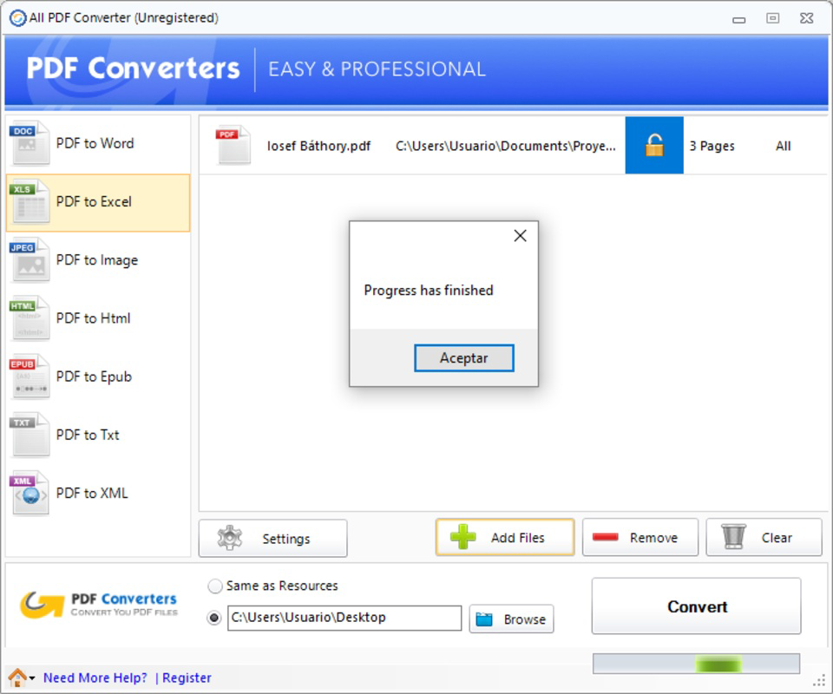Open the Register link
This screenshot has width=833, height=694.
tap(187, 678)
